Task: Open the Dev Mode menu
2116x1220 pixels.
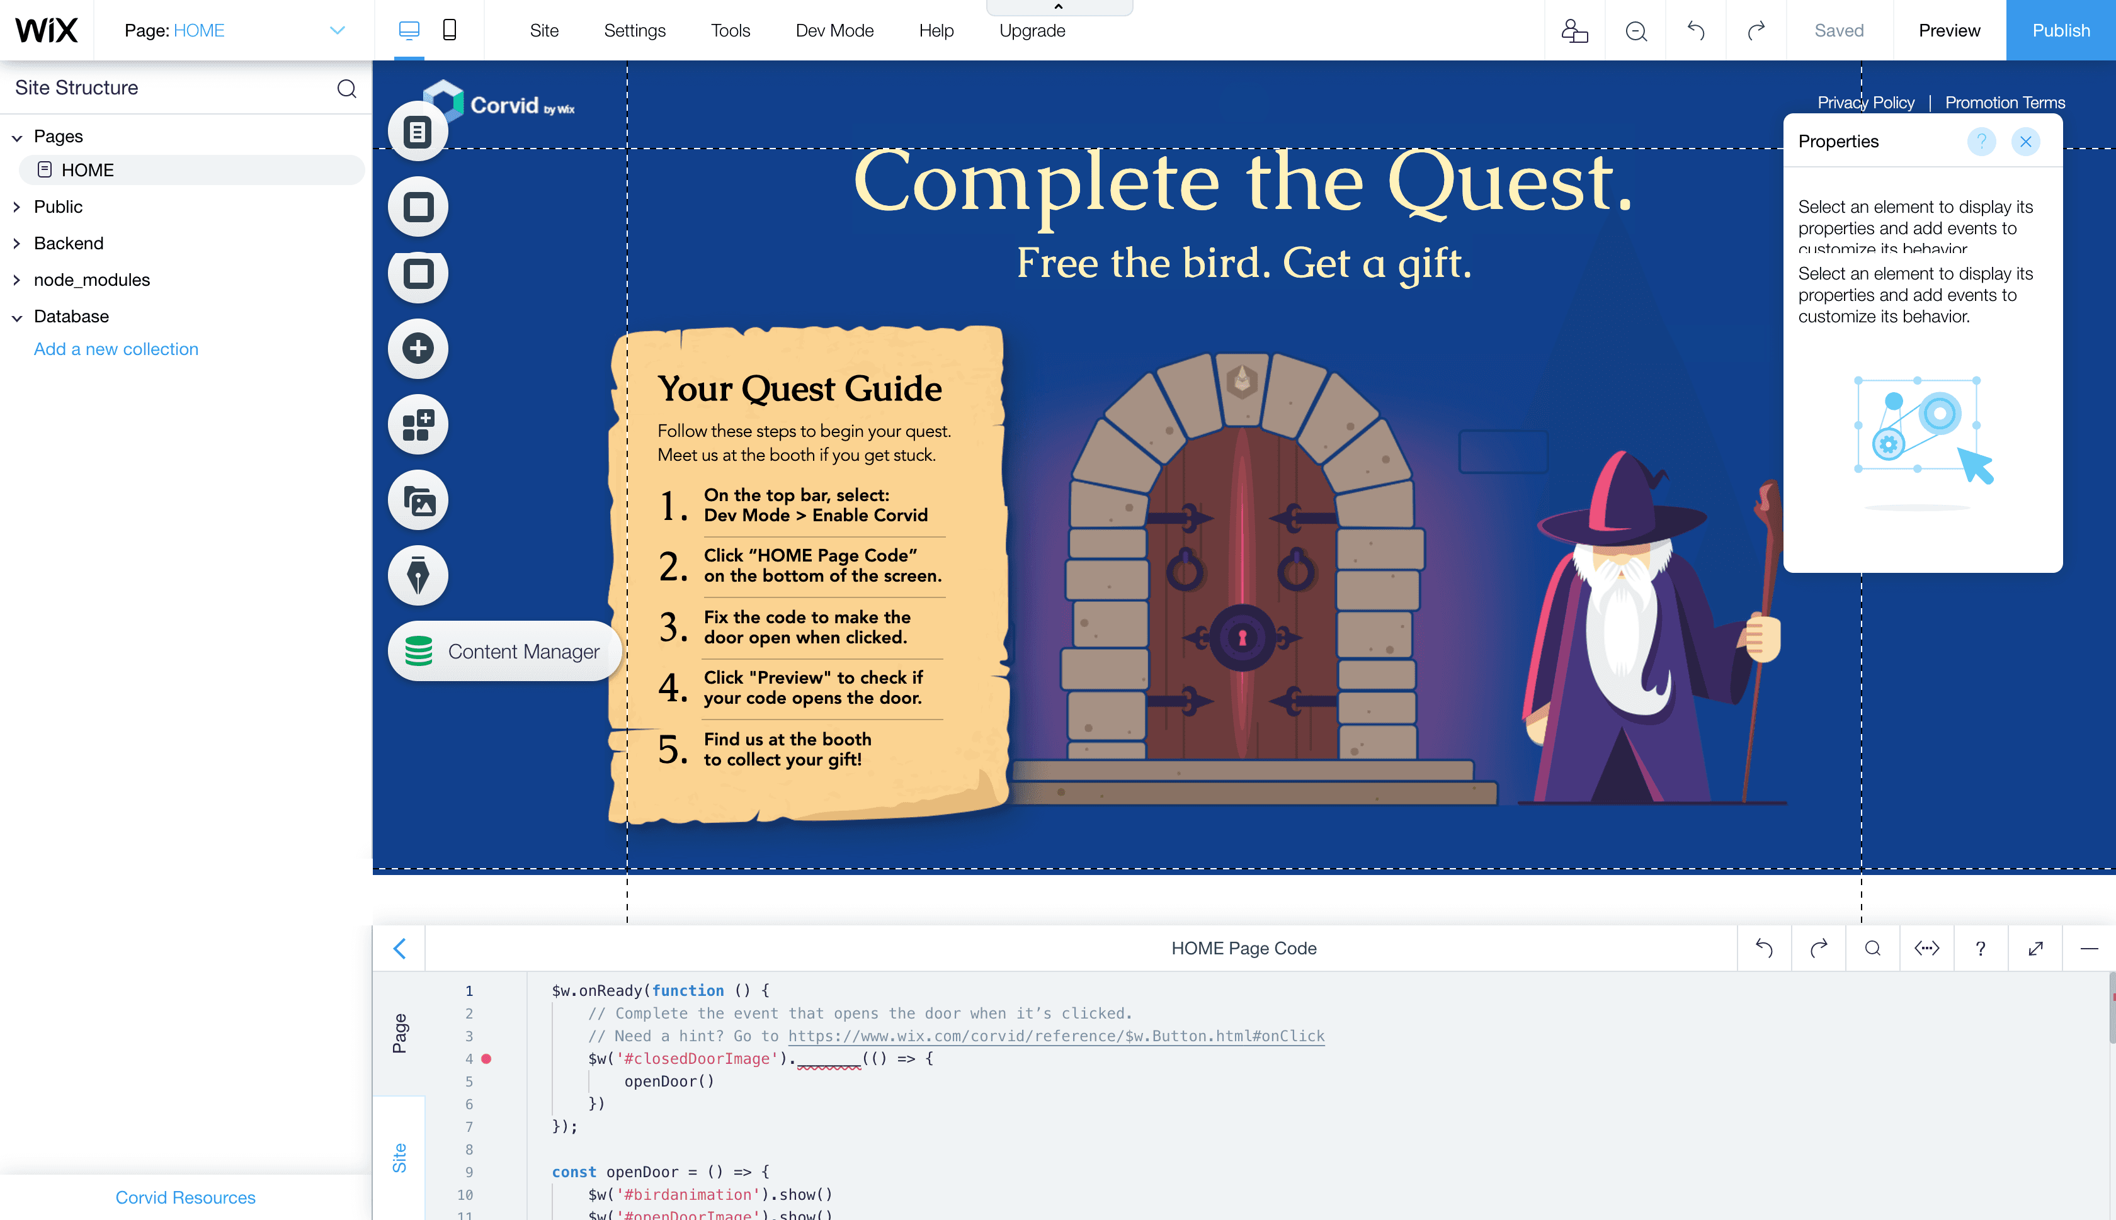Action: pos(834,30)
